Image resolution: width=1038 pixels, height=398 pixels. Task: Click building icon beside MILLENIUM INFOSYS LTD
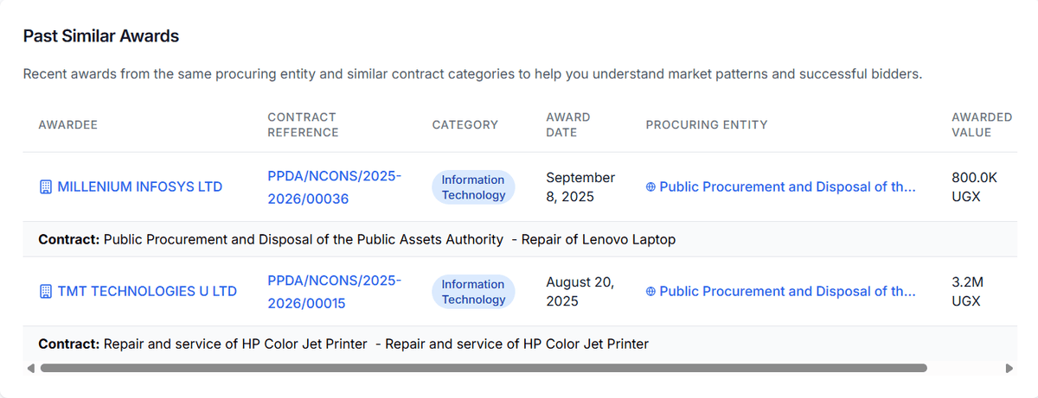point(46,187)
